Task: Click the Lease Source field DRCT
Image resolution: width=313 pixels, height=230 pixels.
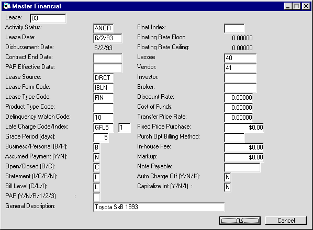Action: click(x=104, y=78)
